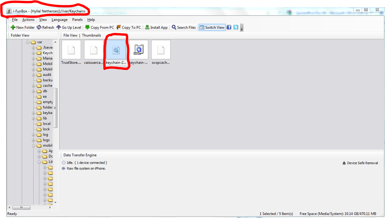Click Device Safe Removal eject button
The height and width of the screenshot is (218, 385).
point(360,163)
